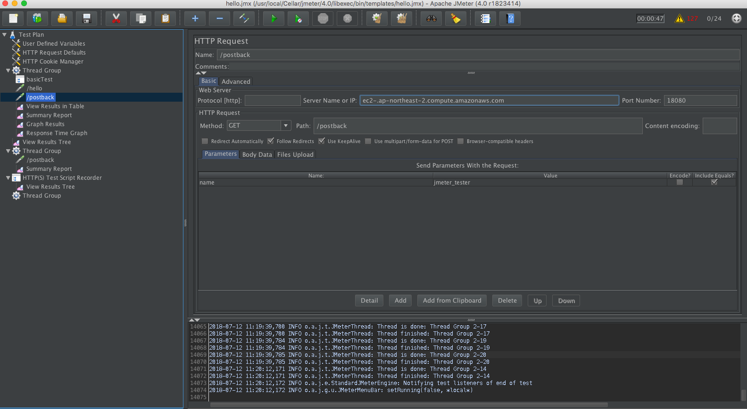
Task: Click the Up button
Action: pos(538,301)
